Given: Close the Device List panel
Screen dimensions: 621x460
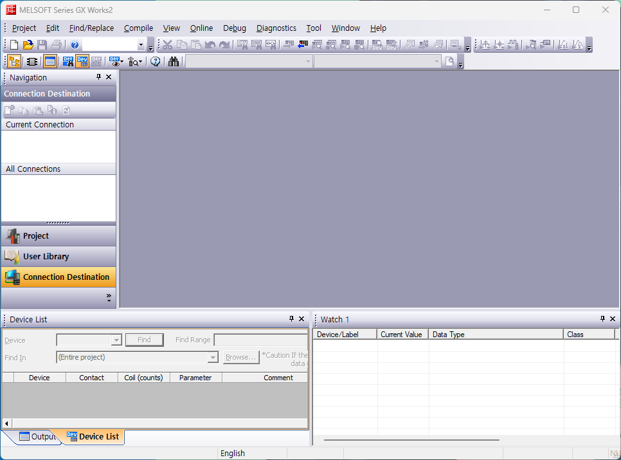Looking at the screenshot, I should [301, 318].
